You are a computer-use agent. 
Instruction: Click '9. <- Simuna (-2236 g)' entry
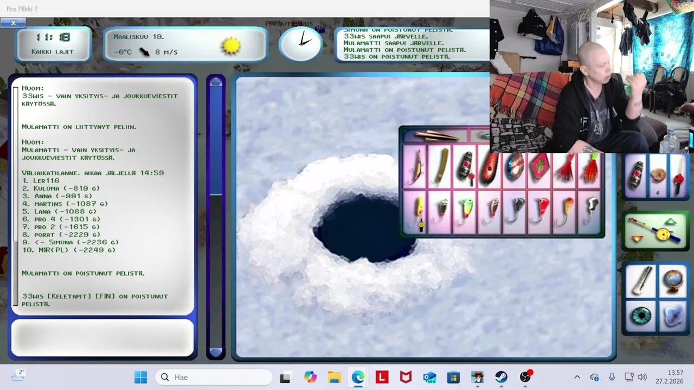70,242
